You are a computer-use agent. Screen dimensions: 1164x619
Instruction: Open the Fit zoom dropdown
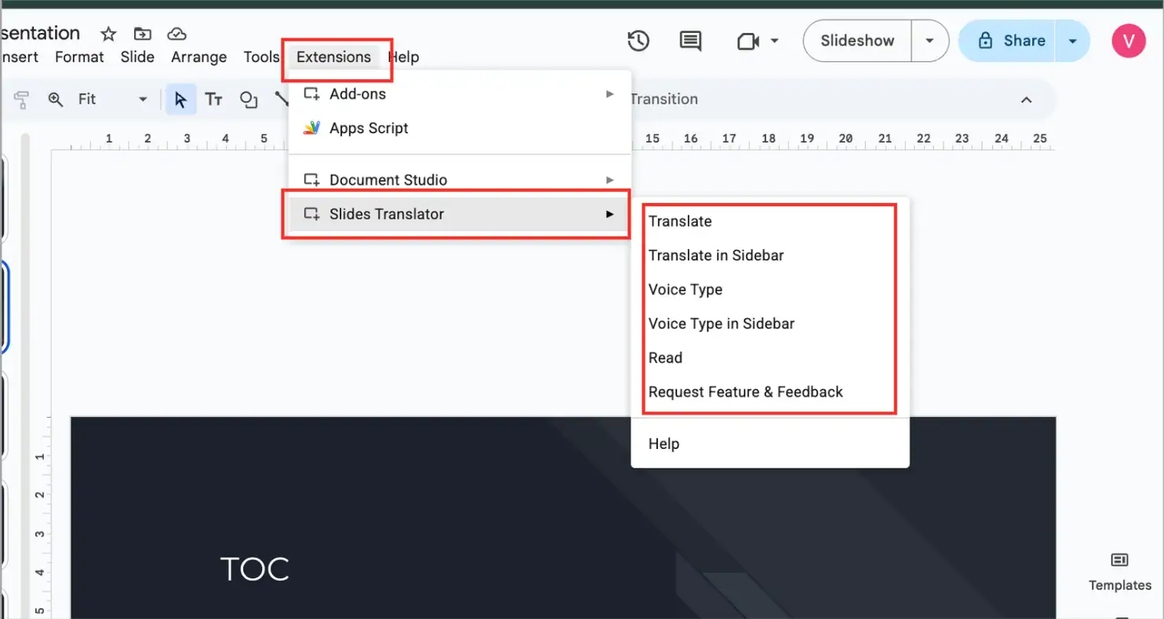(112, 100)
